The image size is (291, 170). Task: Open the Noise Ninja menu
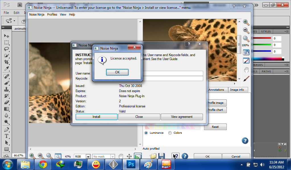click(x=37, y=14)
